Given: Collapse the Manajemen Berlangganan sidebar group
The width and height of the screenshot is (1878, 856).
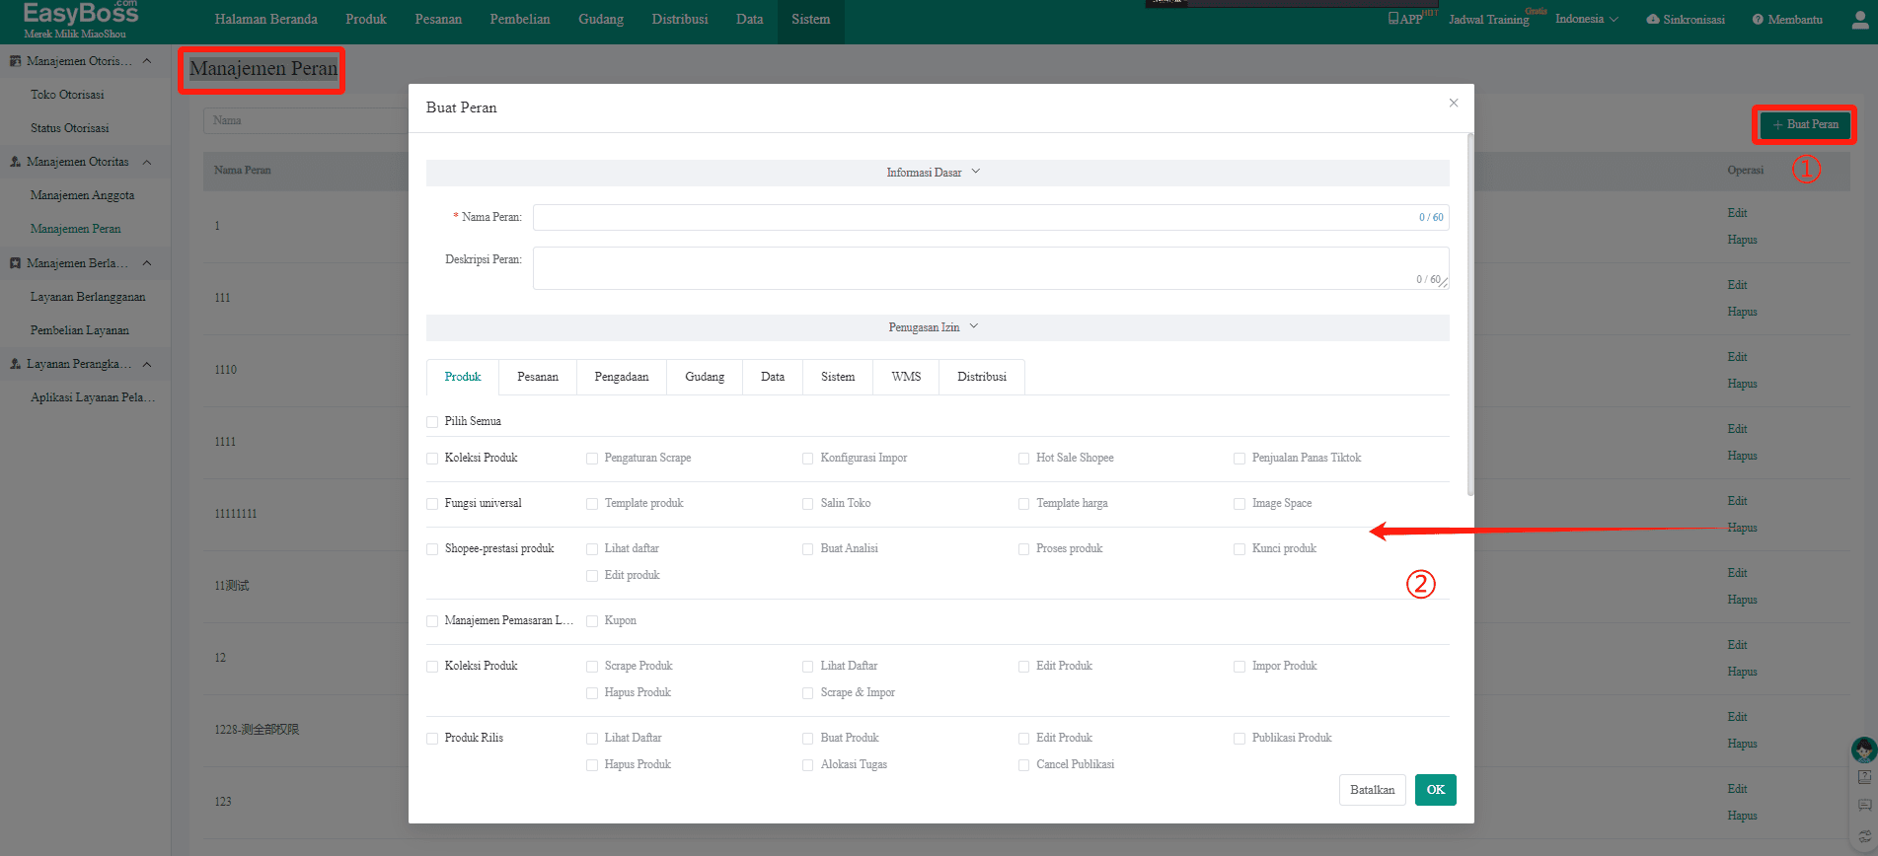Looking at the screenshot, I should [147, 263].
